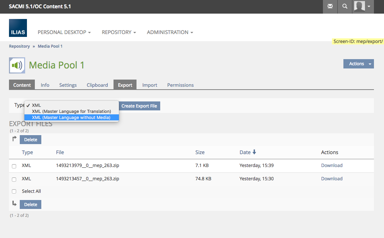
Task: Expand the Actions dropdown button
Action: [x=358, y=64]
